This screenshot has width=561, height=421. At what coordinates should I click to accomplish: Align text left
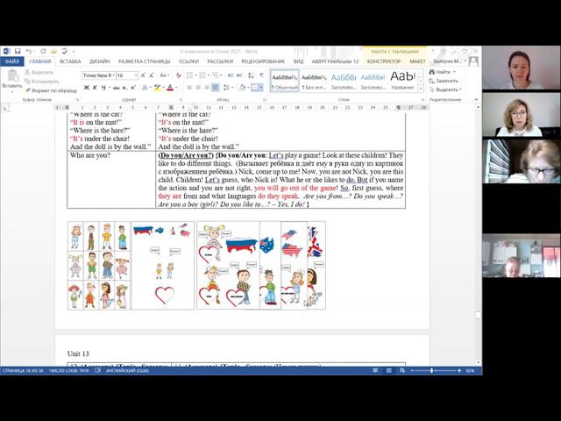(189, 88)
